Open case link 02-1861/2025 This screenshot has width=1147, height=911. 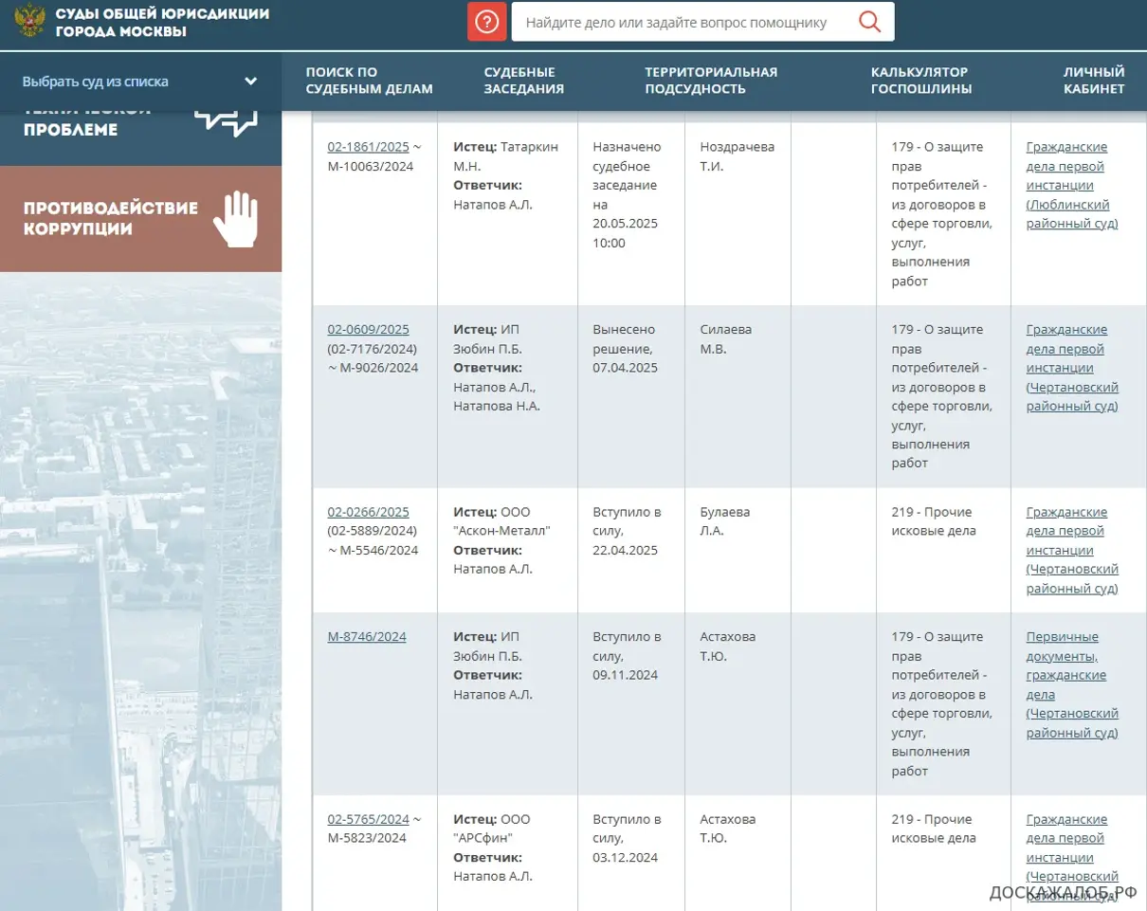[x=368, y=147]
